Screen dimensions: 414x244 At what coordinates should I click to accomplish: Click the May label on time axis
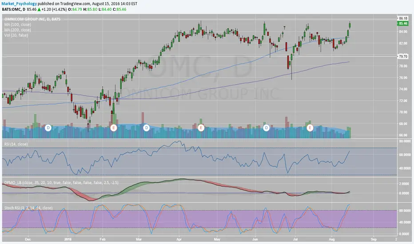tap(217, 240)
